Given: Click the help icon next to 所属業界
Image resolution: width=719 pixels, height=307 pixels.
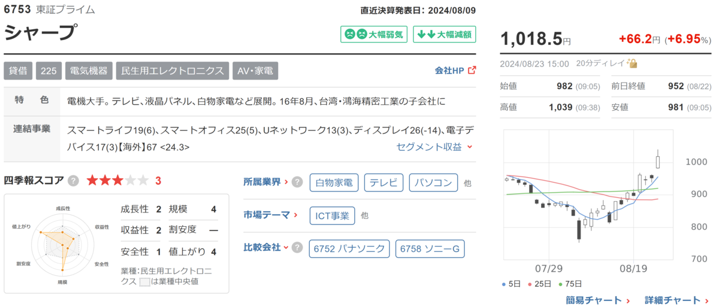Looking at the screenshot, I should click(x=297, y=183).
